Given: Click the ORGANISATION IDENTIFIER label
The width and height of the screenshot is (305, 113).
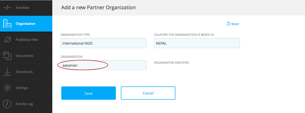Looking at the screenshot, I should (x=172, y=63).
